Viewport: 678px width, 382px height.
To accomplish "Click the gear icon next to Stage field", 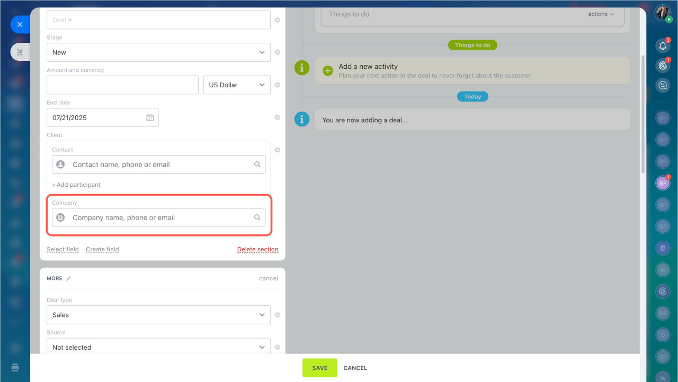I will coord(277,52).
